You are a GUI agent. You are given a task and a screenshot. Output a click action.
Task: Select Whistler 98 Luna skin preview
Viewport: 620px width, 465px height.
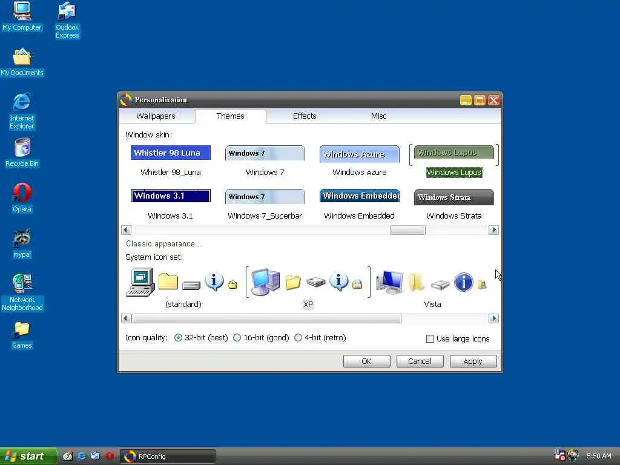coord(170,153)
